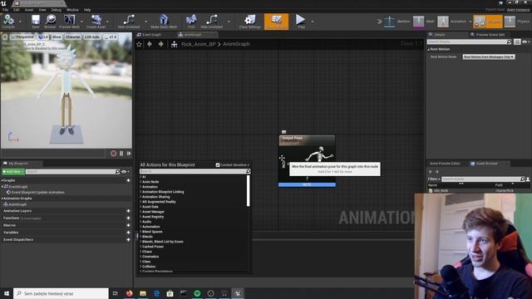The width and height of the screenshot is (532, 299).
Task: Expand the Anim Node category
Action: click(x=140, y=182)
